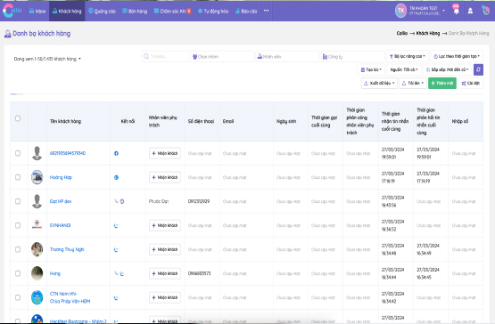Screen dimensions: 495x324
Task: Open the Tự động hóa menu
Action: coord(213,11)
